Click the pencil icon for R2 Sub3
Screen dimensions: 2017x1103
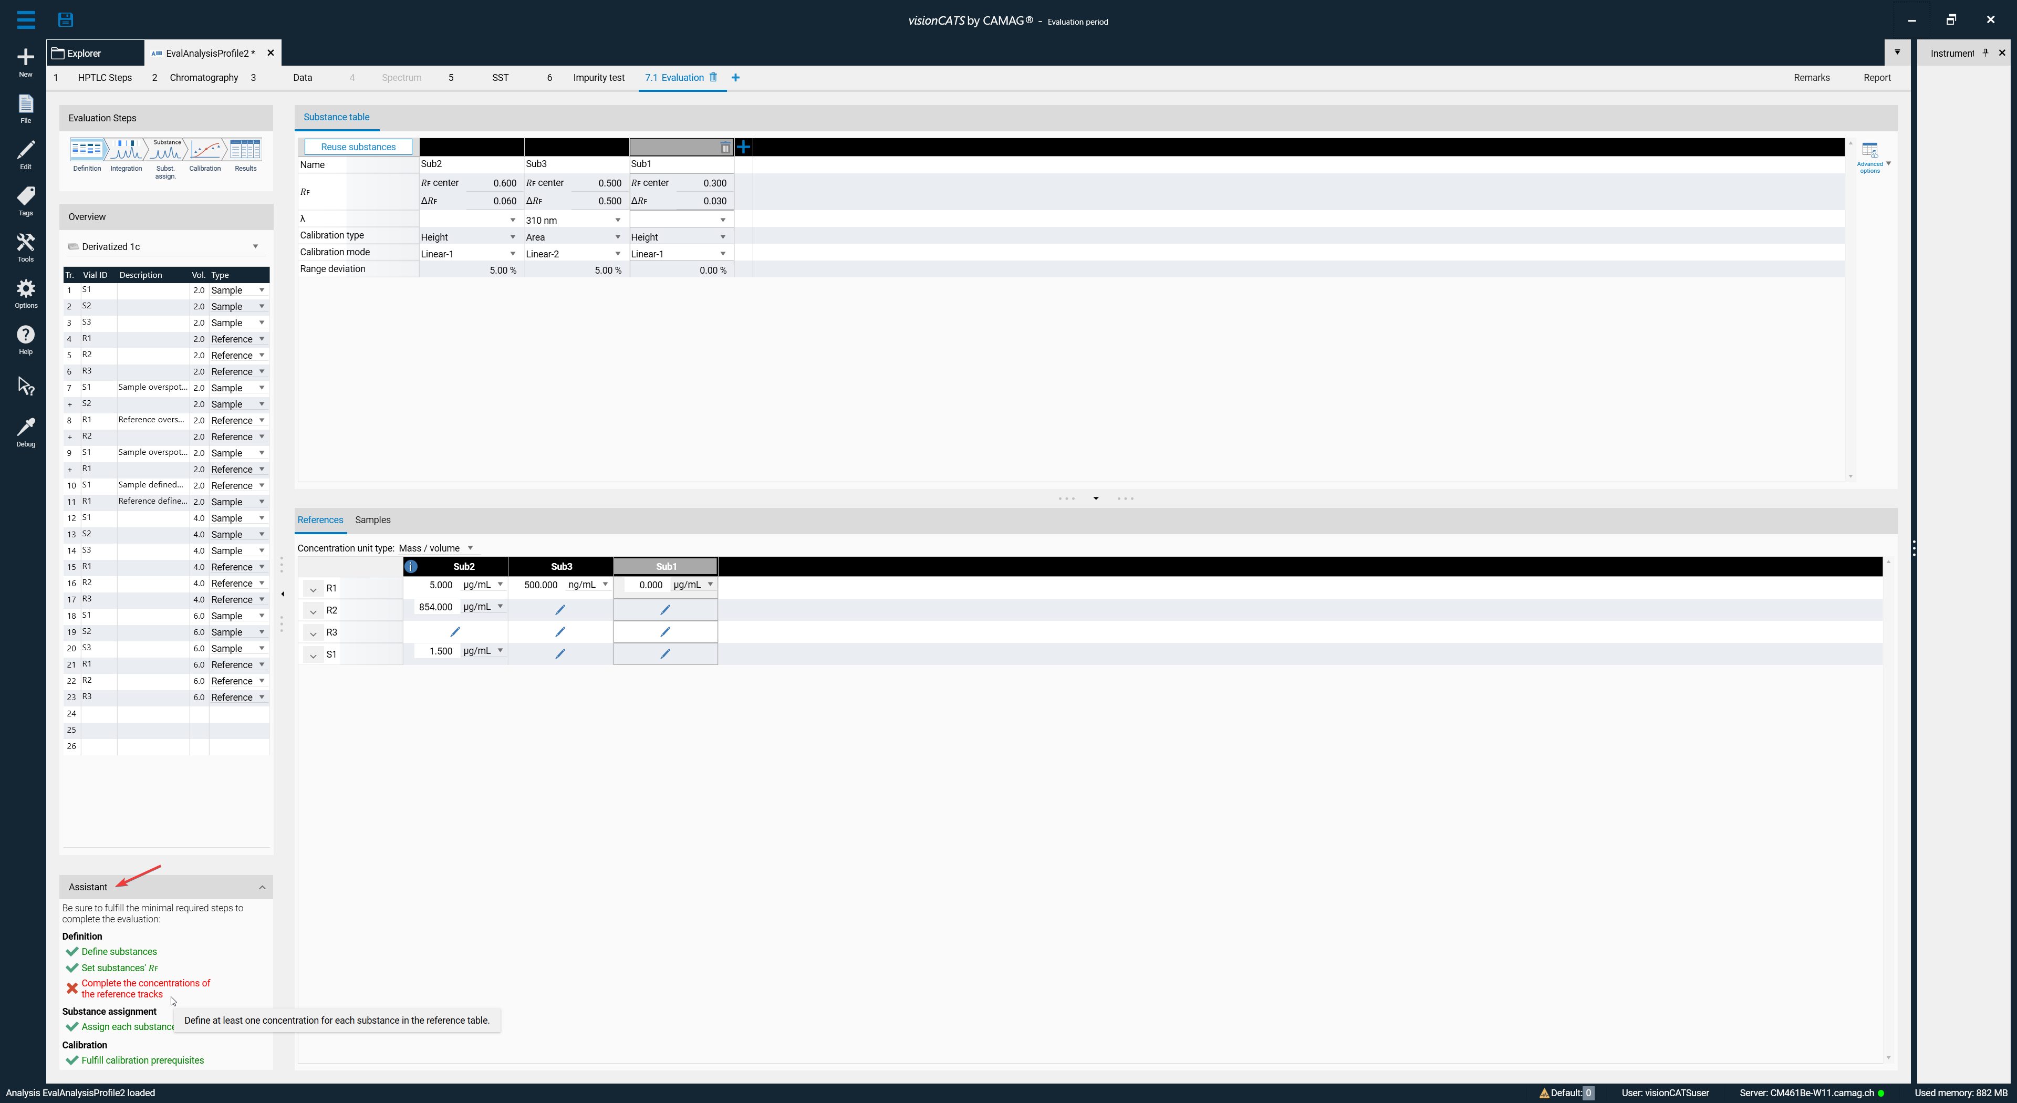click(560, 609)
